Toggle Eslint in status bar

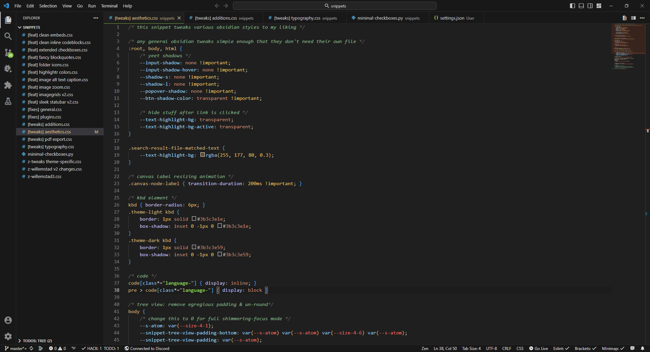561,348
